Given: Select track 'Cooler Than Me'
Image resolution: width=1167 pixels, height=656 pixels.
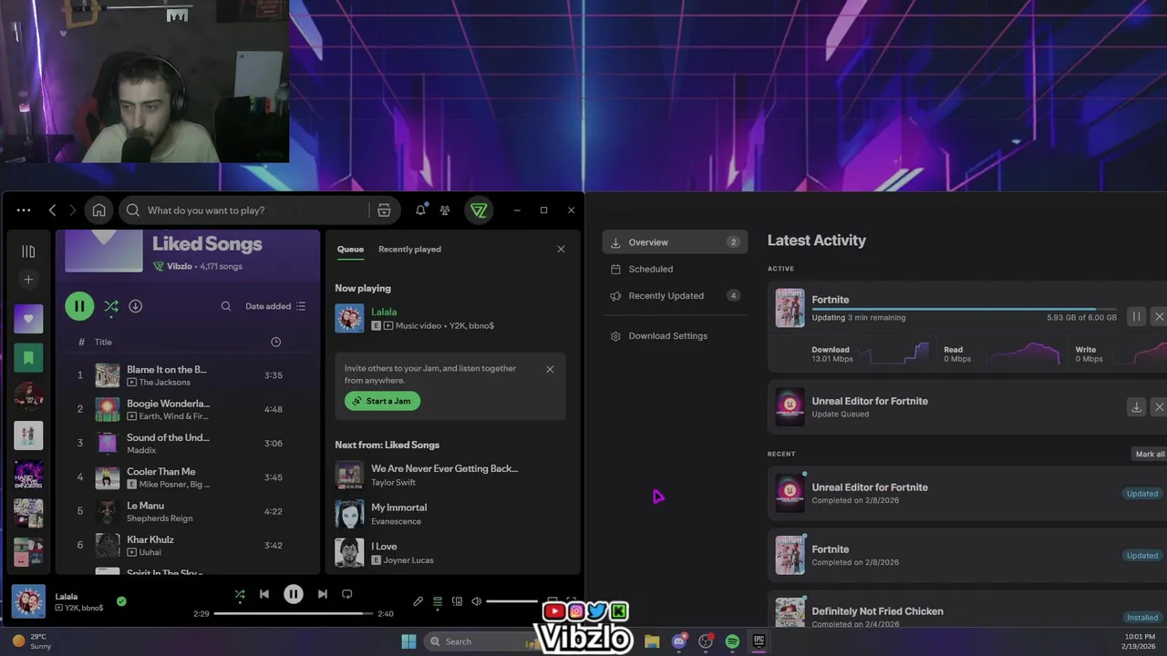Looking at the screenshot, I should coord(187,477).
